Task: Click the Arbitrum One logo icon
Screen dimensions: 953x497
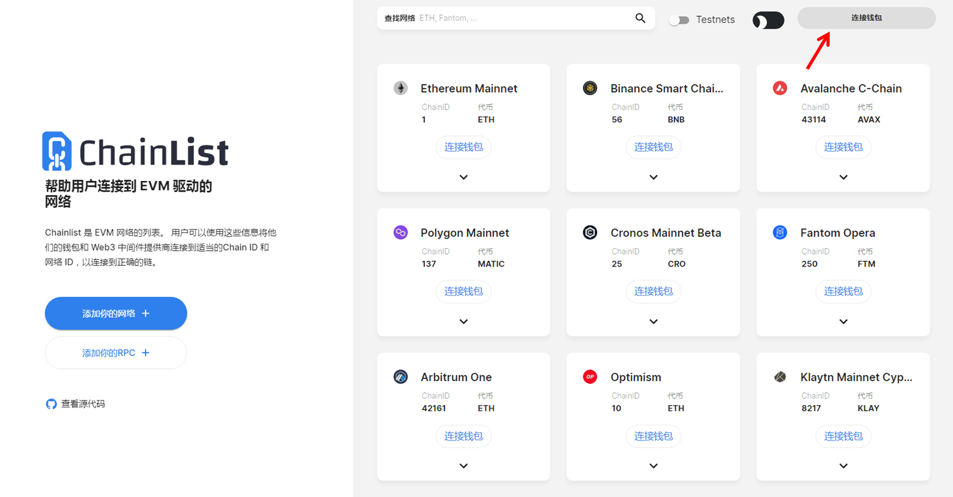Action: point(400,377)
